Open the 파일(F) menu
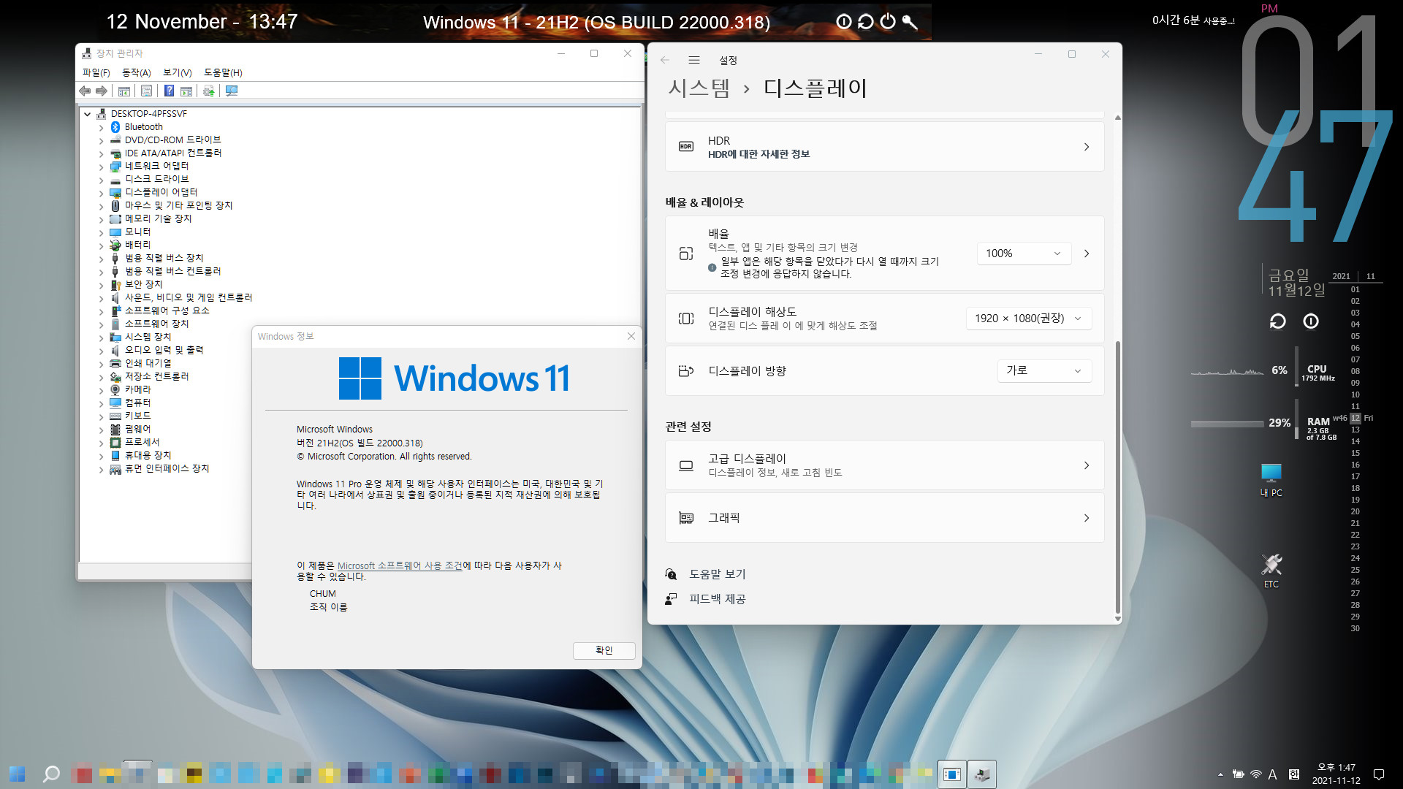 96,72
